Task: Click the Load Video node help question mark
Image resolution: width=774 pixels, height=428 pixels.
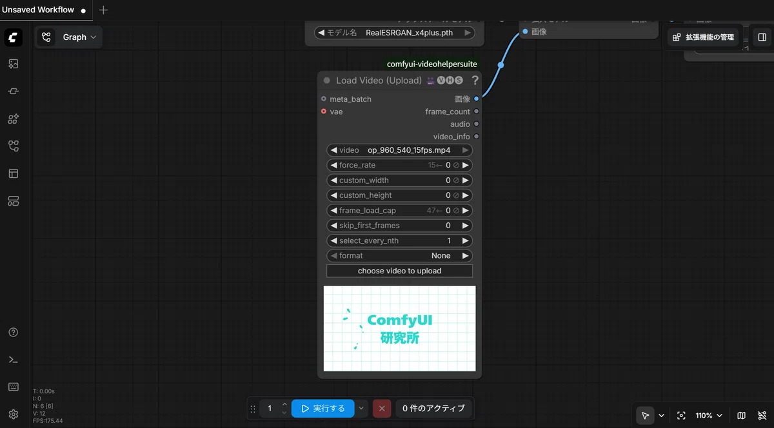Action: (475, 81)
